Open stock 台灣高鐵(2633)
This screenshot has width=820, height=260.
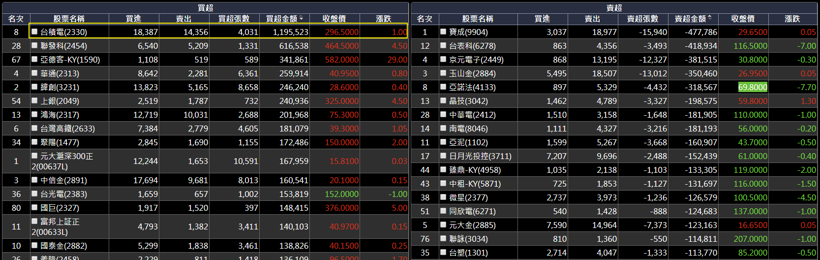click(x=67, y=129)
